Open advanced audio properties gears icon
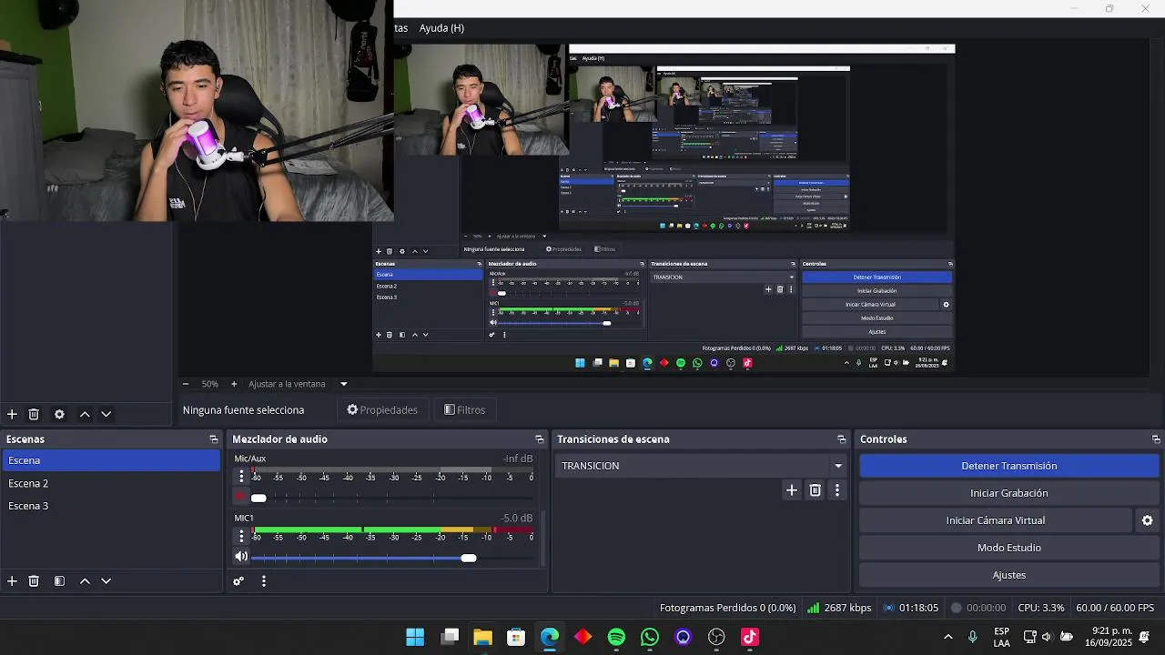1165x655 pixels. click(238, 581)
